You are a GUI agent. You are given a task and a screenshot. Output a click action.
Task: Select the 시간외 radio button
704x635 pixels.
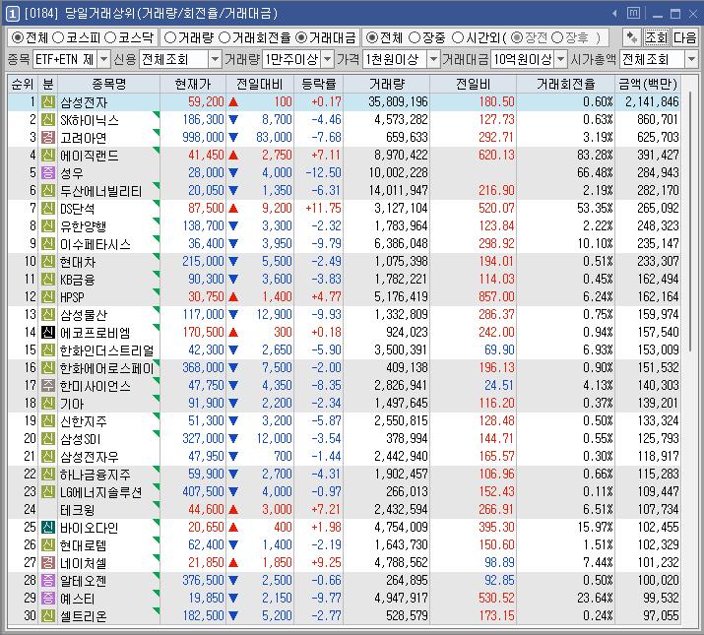point(458,37)
